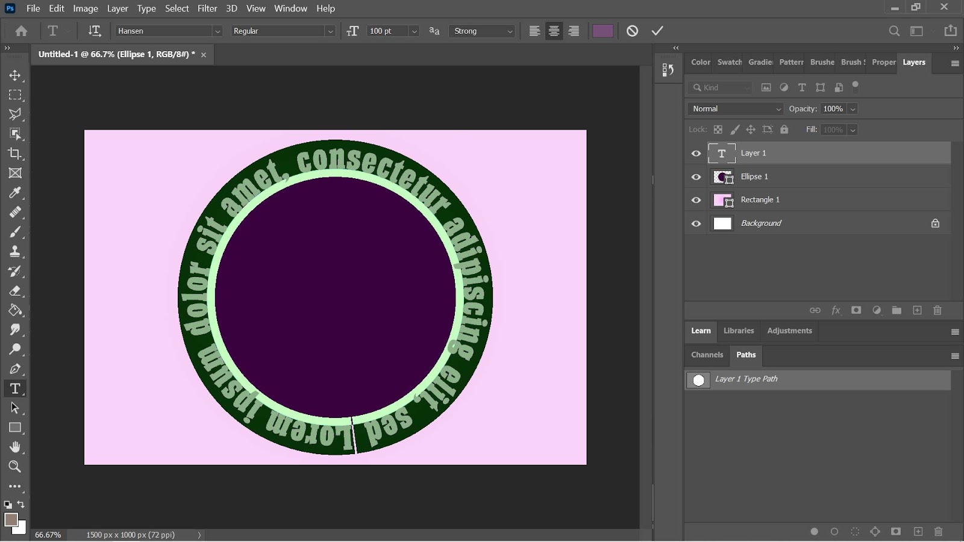This screenshot has width=964, height=542.
Task: Activate the Zoom tool
Action: 15,467
